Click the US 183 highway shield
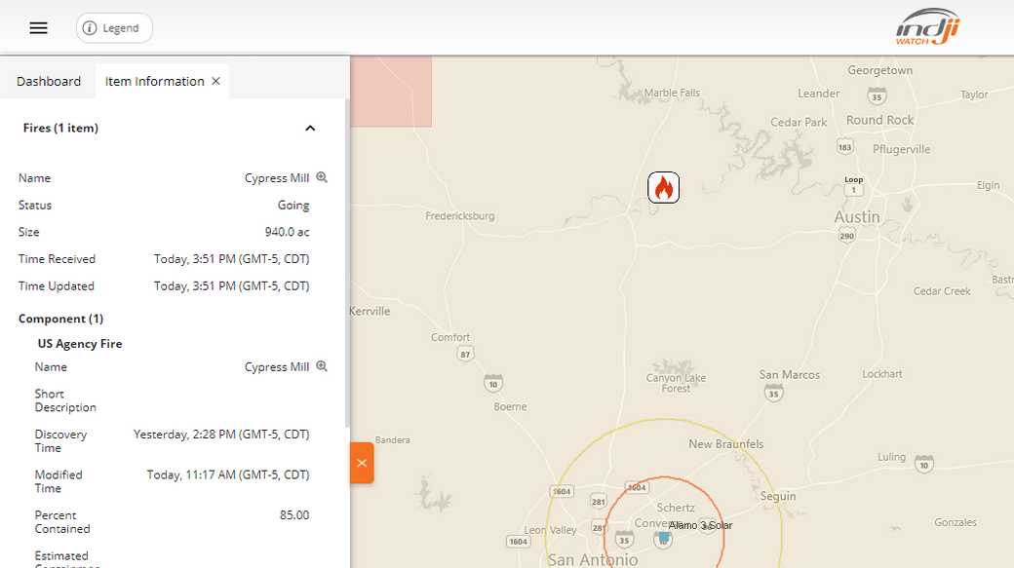The width and height of the screenshot is (1014, 568). (x=844, y=147)
